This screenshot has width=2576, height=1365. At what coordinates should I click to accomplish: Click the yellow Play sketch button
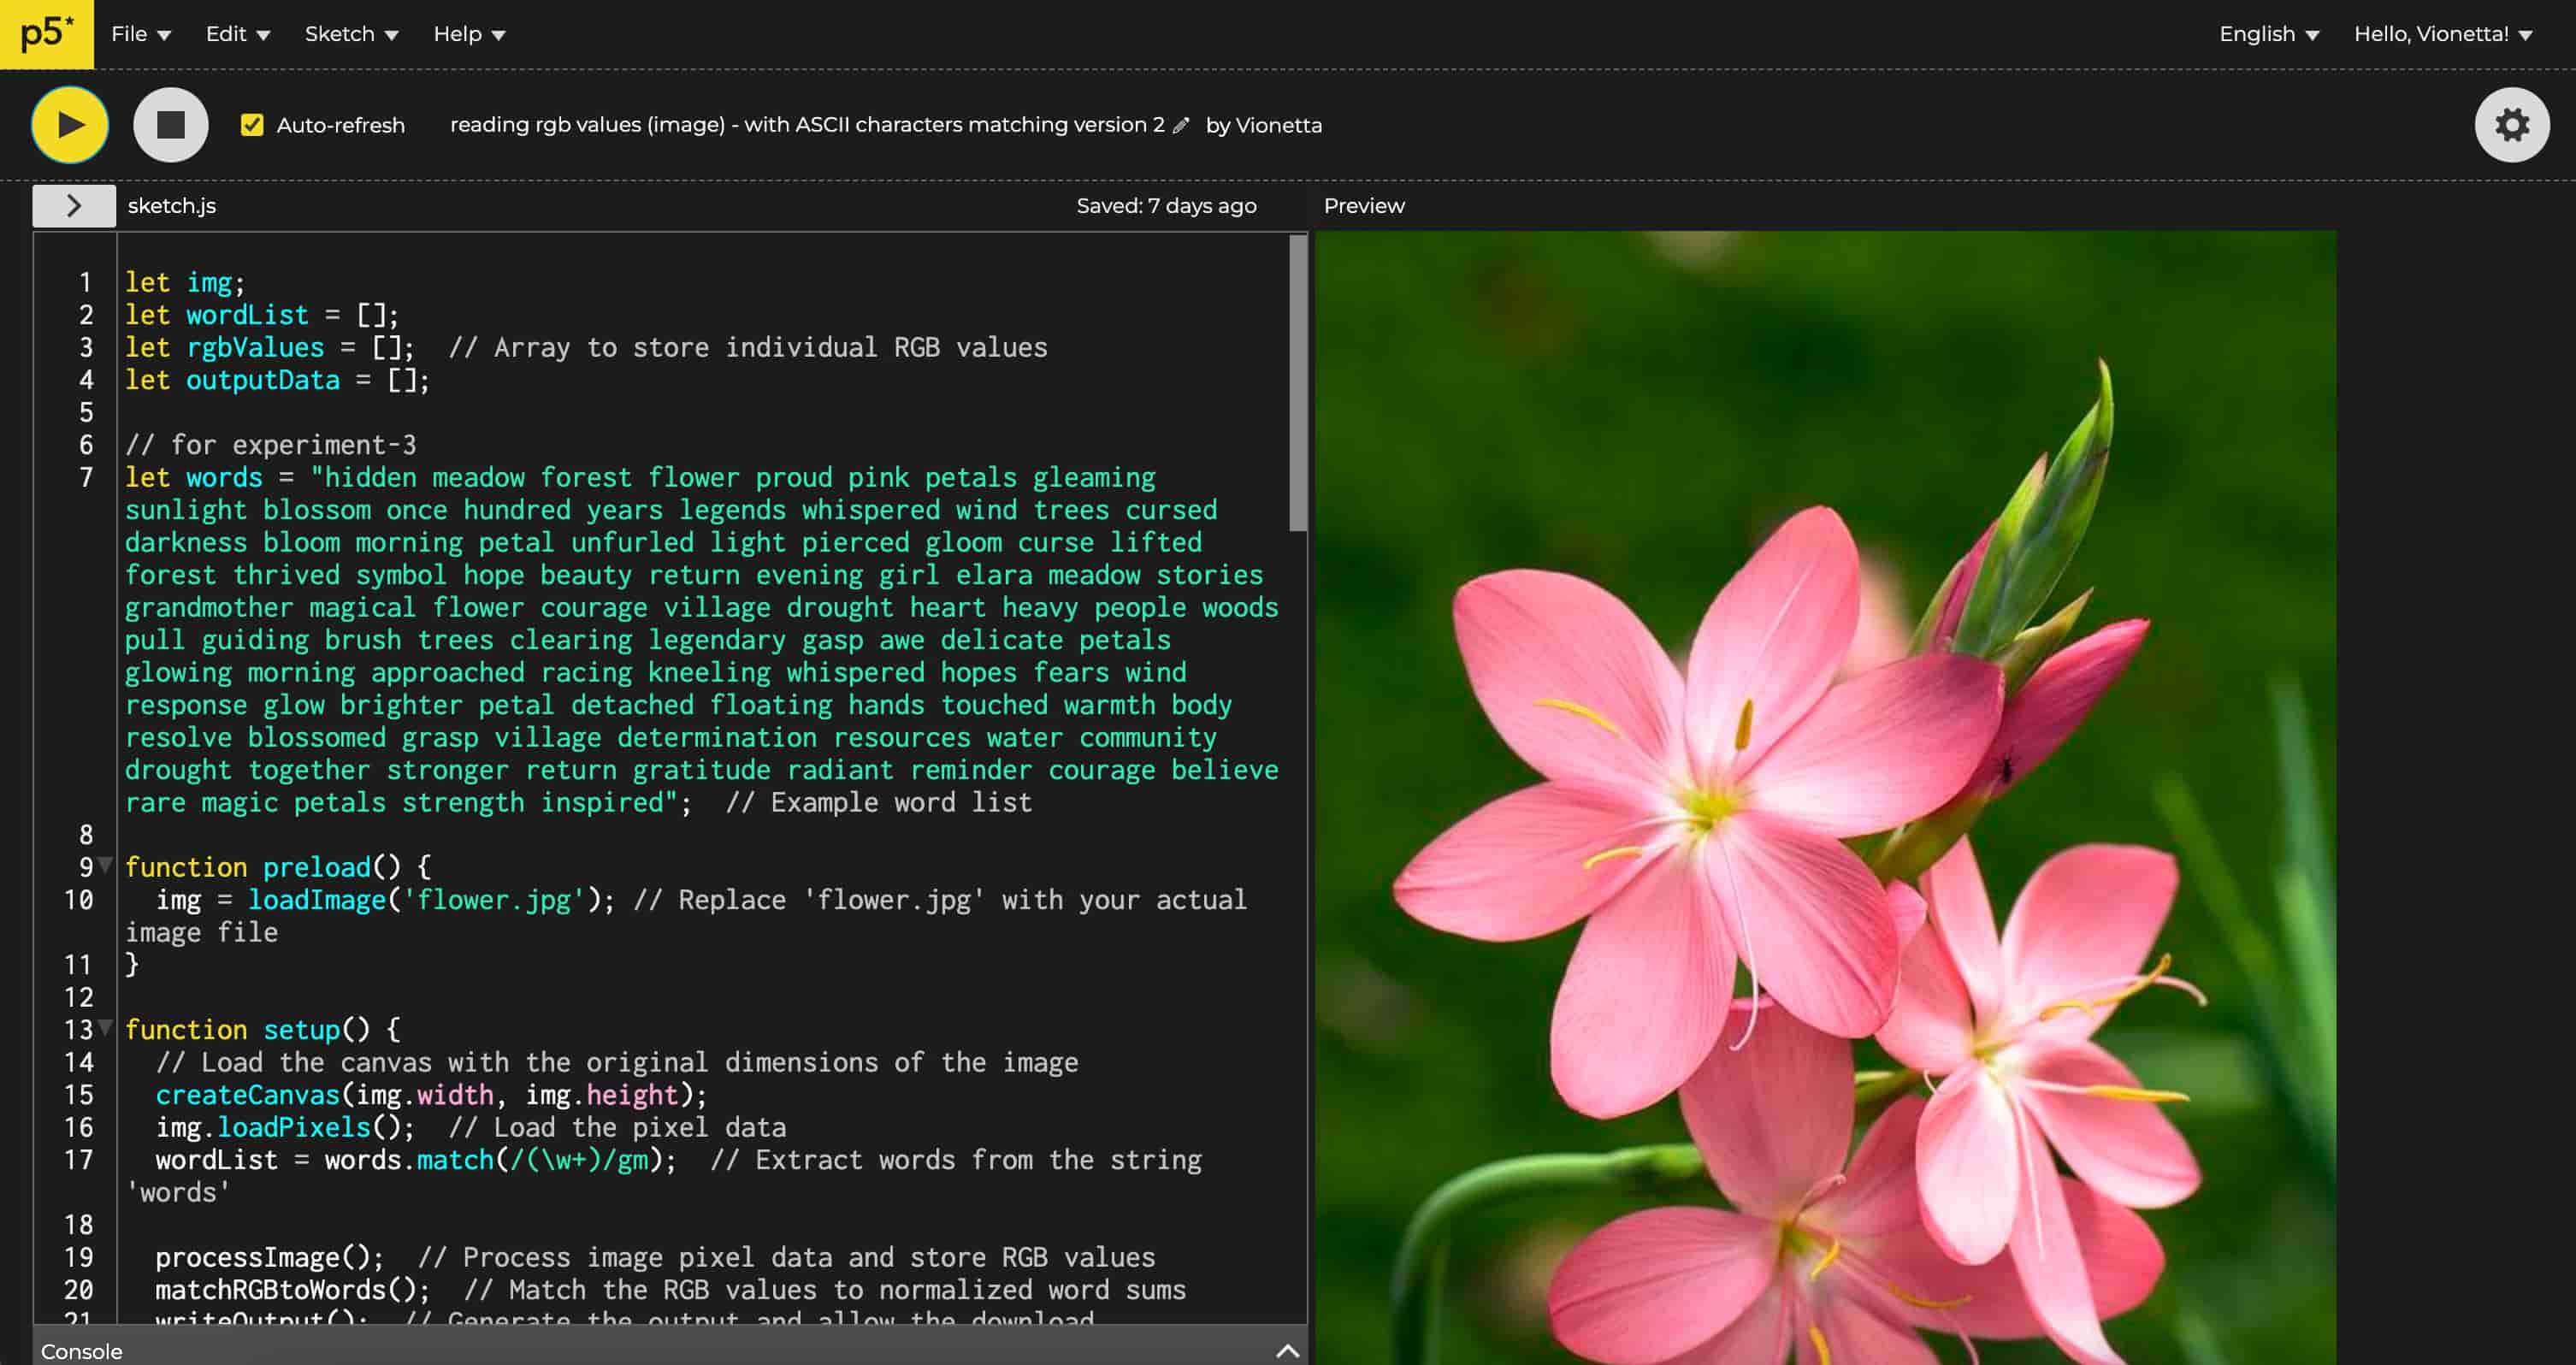[69, 125]
